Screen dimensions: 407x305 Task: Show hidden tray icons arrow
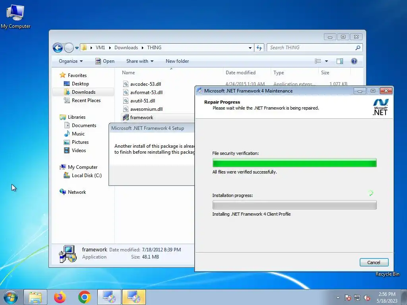tap(338, 298)
